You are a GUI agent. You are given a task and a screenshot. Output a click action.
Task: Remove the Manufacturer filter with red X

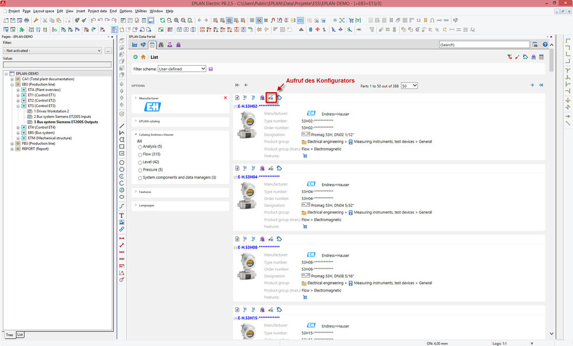pos(225,97)
